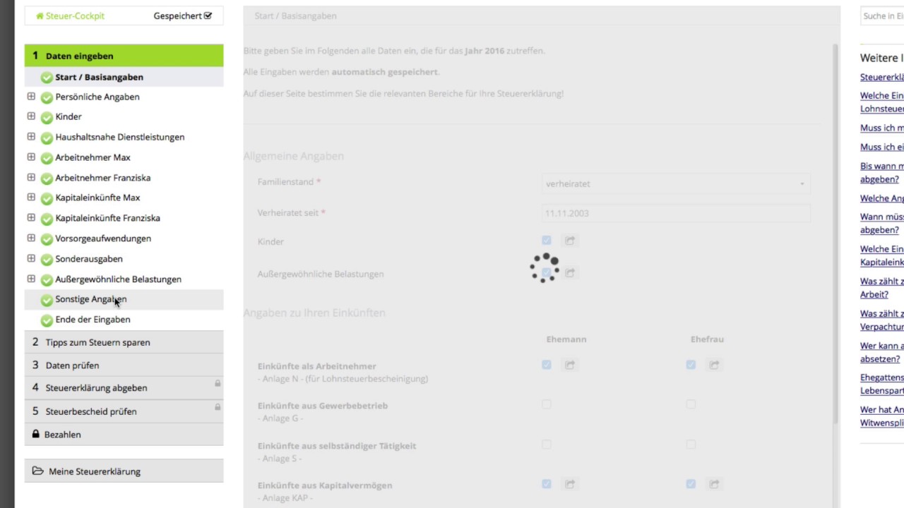This screenshot has height=508, width=904.
Task: Toggle the Kinder checkbox
Action: coord(547,241)
